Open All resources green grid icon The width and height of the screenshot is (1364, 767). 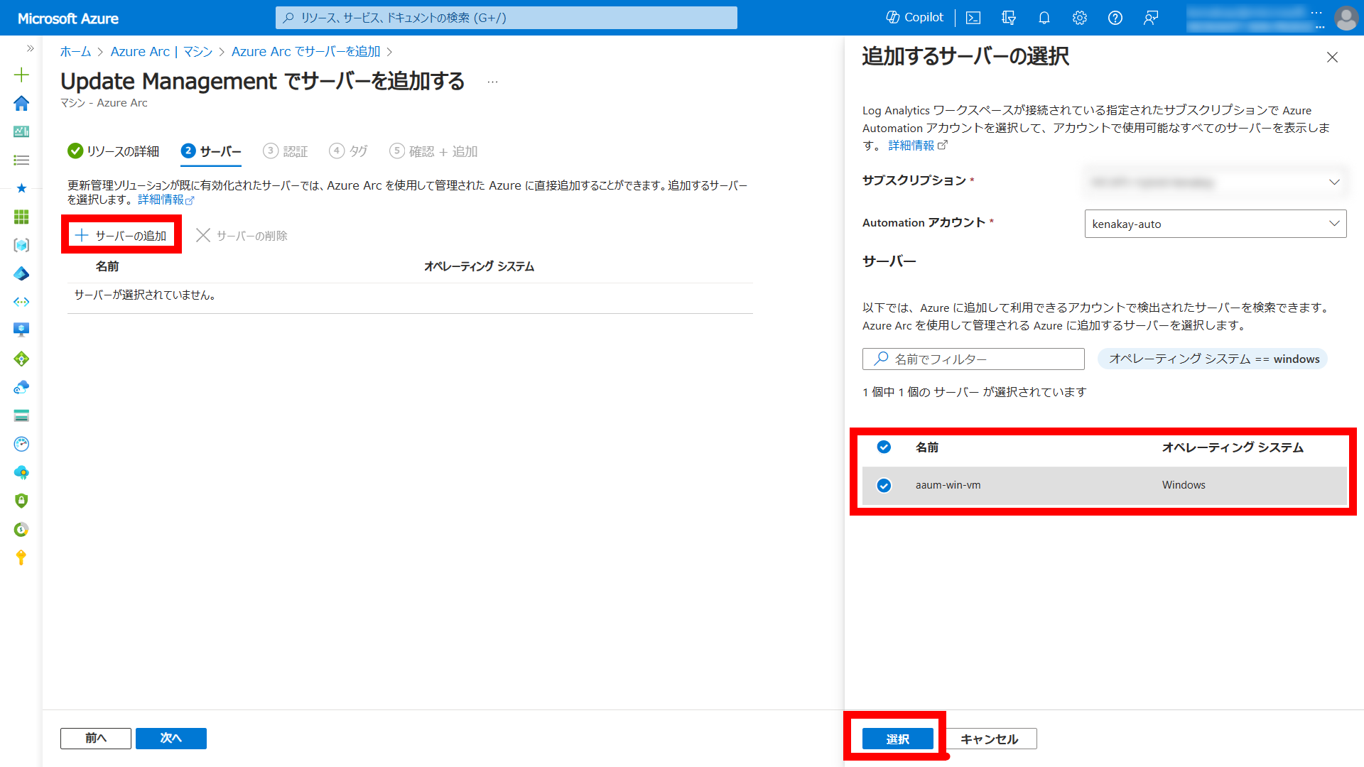21,217
